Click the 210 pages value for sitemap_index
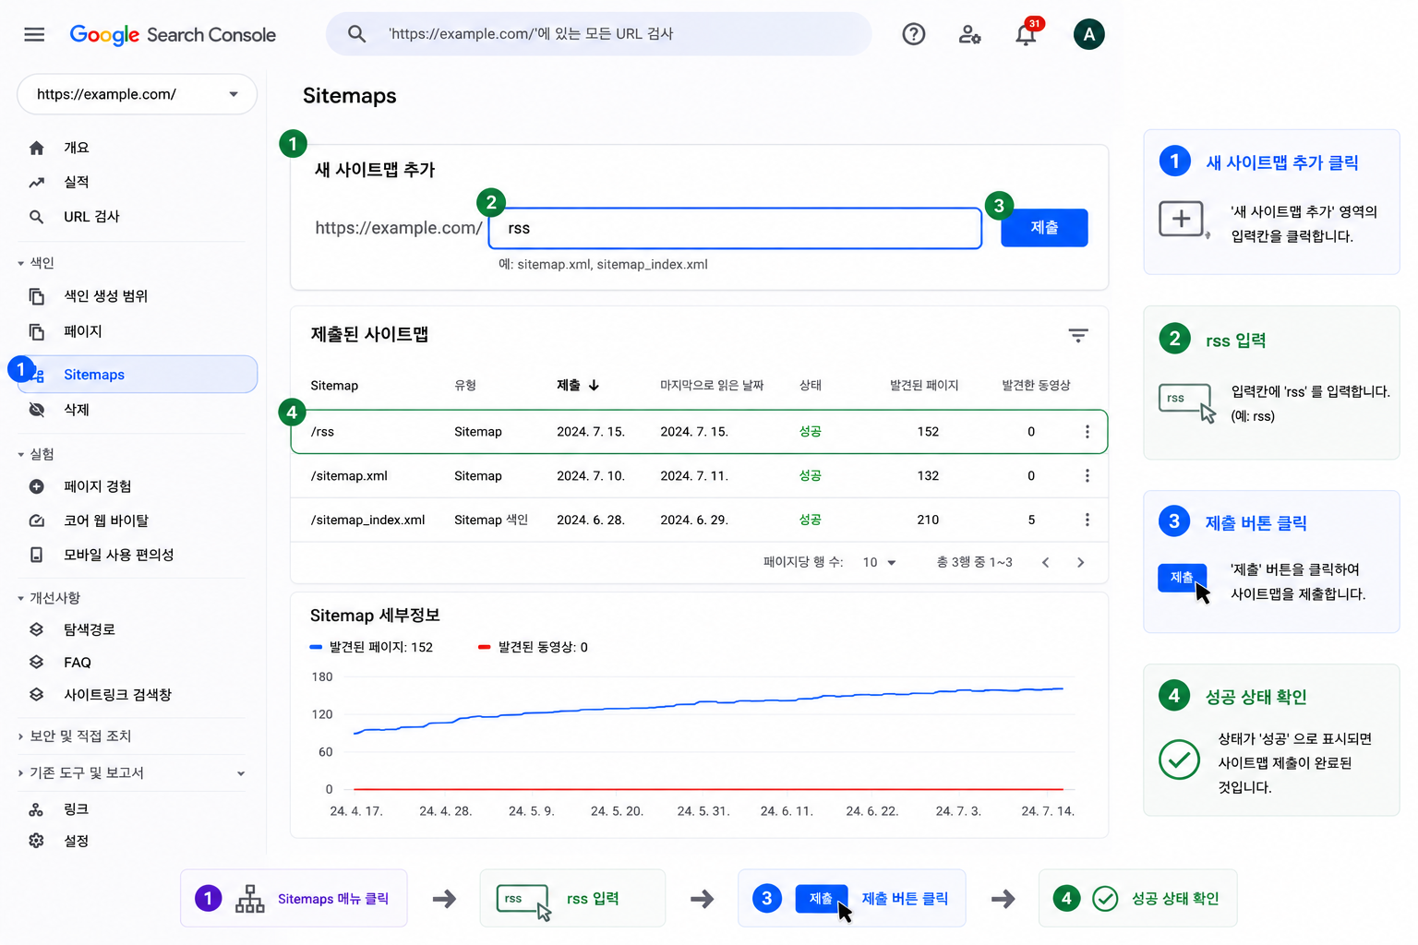The height and width of the screenshot is (945, 1418). tap(928, 520)
